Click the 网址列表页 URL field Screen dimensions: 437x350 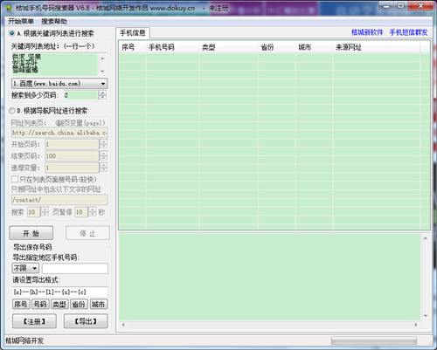59,133
